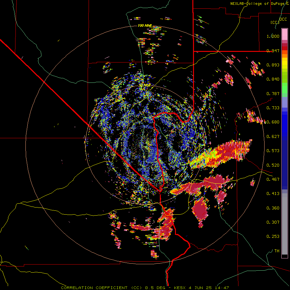Select the 0.733 scale value
The height and width of the screenshot is (290, 290).
(x=273, y=108)
